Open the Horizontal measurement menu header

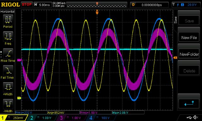point(8,12)
